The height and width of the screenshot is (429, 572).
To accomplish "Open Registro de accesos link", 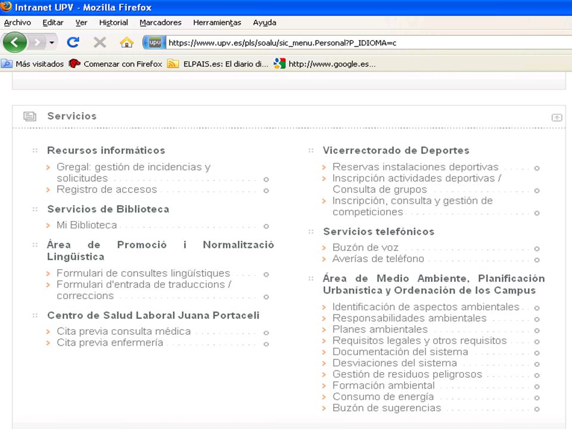I will click(107, 189).
